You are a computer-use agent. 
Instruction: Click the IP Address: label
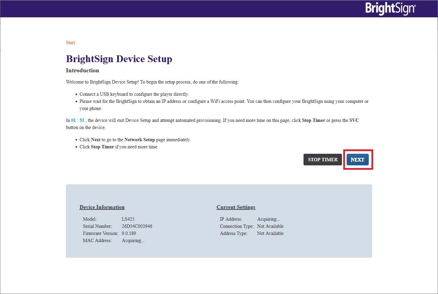point(231,219)
